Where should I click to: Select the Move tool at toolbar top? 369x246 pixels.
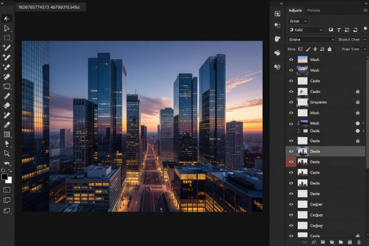(7, 18)
